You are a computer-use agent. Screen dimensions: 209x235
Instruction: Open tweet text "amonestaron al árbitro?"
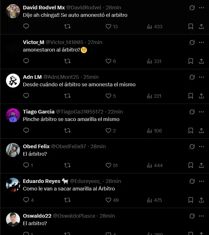pyautogui.click(x=51, y=50)
